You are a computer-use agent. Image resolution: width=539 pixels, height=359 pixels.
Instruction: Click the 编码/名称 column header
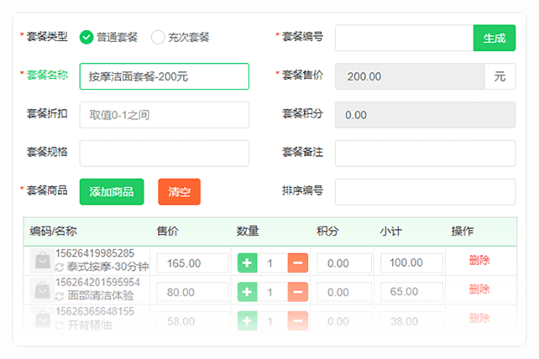(x=53, y=231)
